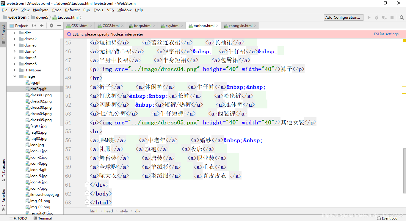Expand the dome2 folder
This screenshot has height=221, width=406.
pos(15,39)
